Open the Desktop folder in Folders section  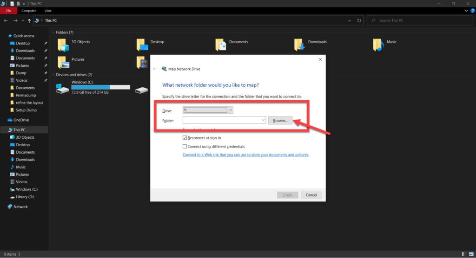(142, 45)
